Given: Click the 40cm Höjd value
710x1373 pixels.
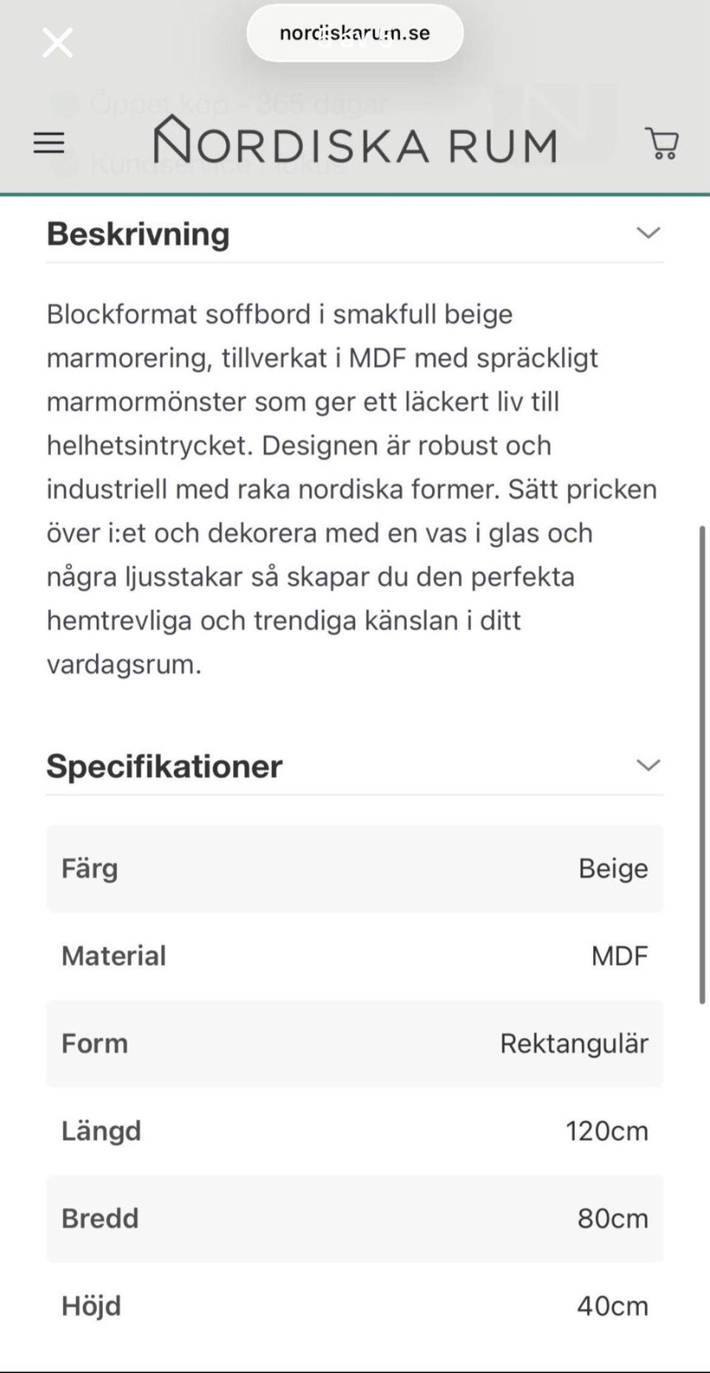Looking at the screenshot, I should click(x=612, y=1306).
